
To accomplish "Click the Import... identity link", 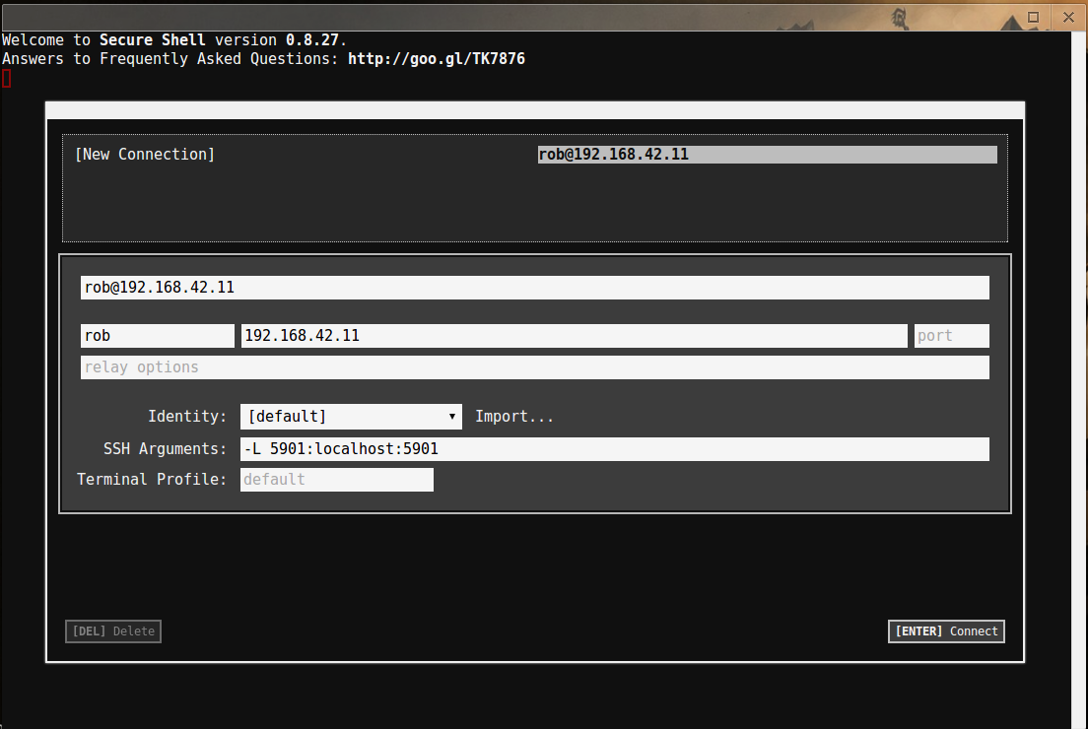I will tap(514, 416).
